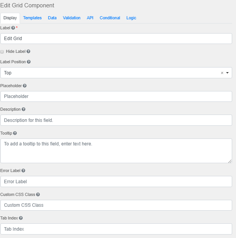
Task: Click Label Position help icon
Action: (29, 62)
